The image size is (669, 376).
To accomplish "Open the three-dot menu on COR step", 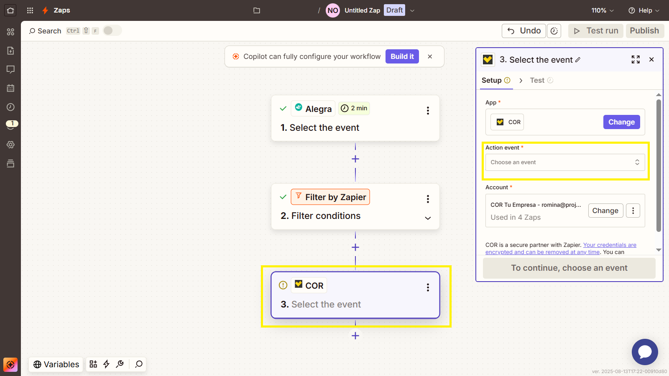I will click(x=428, y=287).
